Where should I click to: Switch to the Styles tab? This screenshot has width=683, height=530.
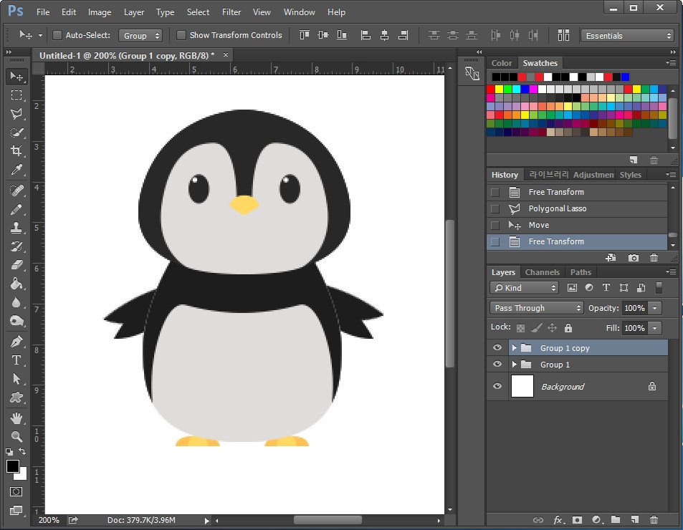[x=630, y=175]
